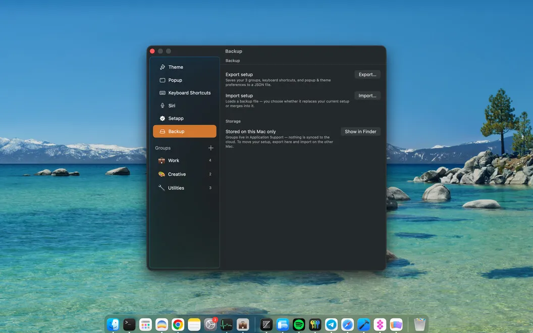Screen dimensions: 533x333
Task: Launch Xcode from the Dock
Action: point(364,324)
